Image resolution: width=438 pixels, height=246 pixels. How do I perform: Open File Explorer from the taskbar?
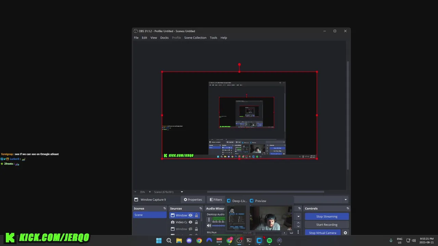point(179,241)
